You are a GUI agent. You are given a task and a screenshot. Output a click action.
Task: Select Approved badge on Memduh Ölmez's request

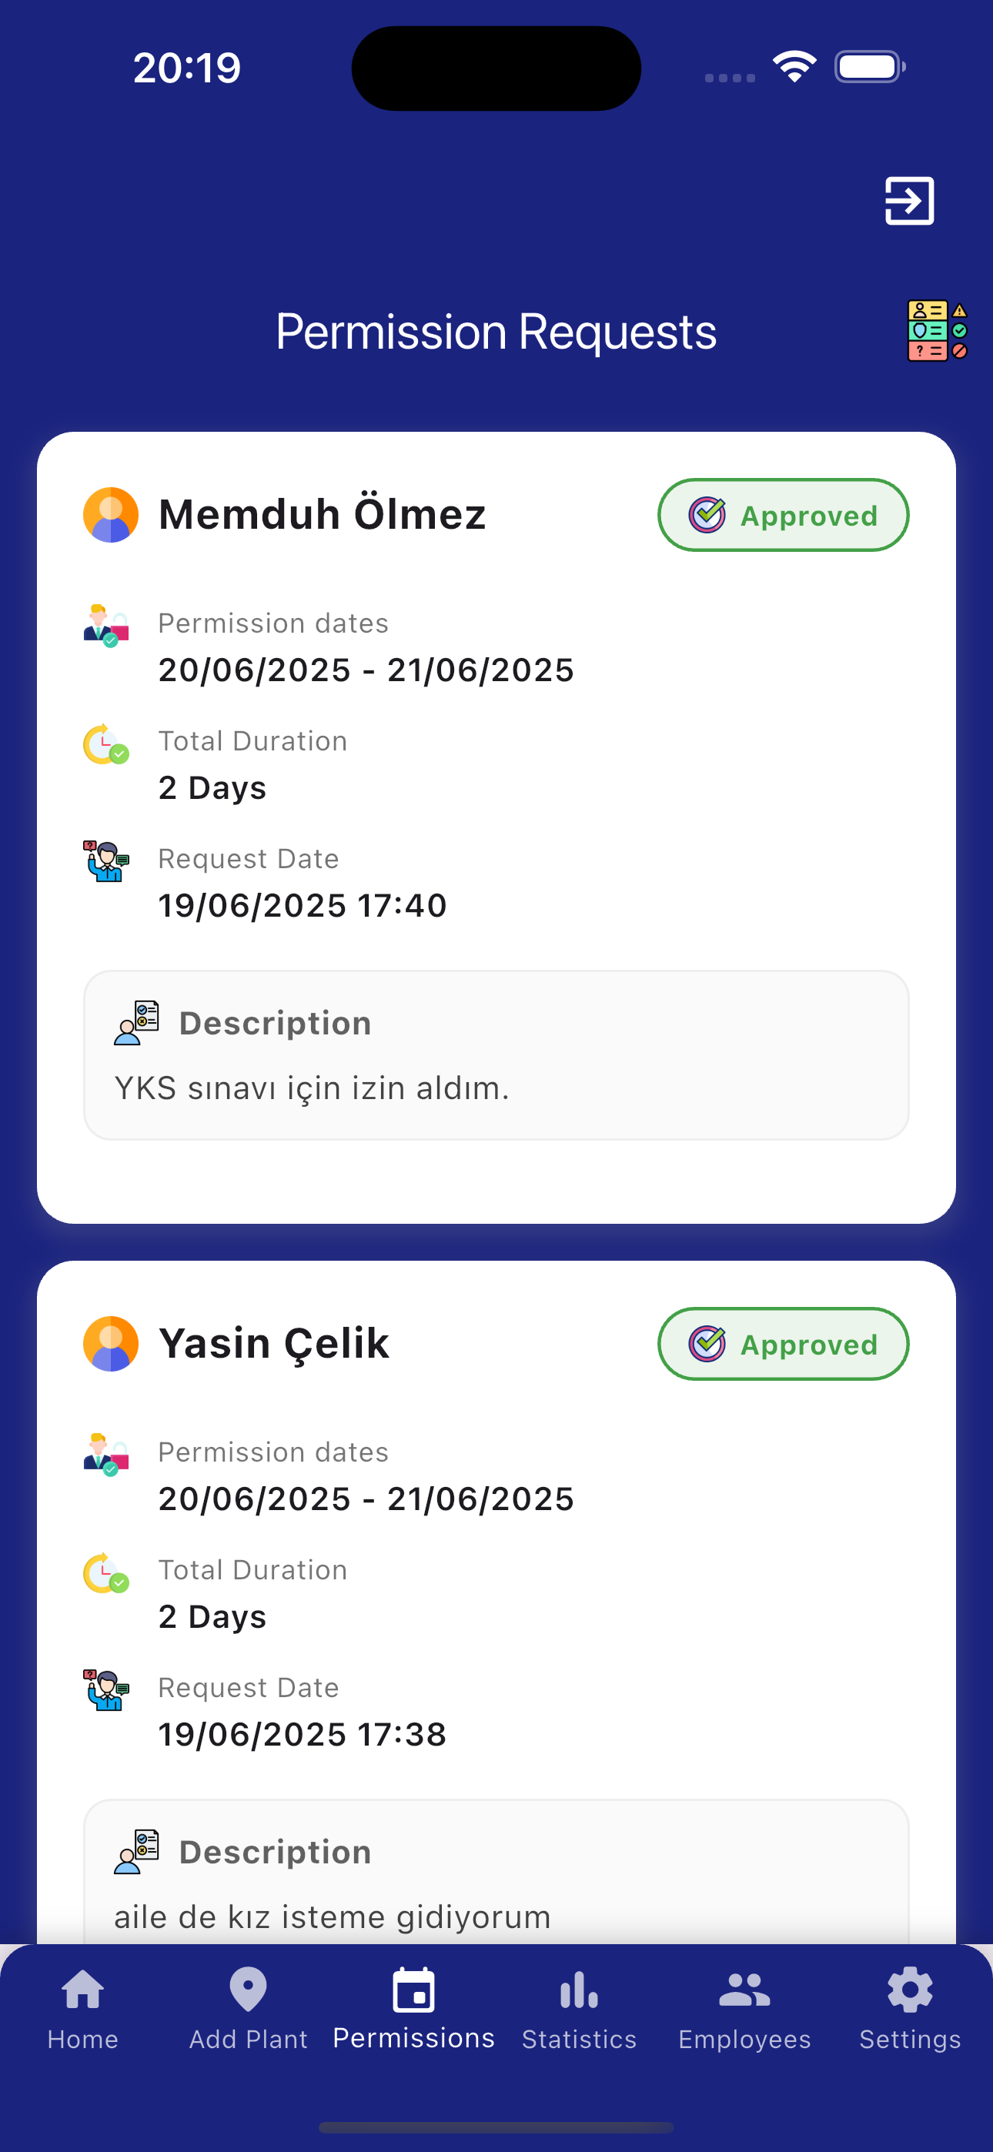pos(783,515)
